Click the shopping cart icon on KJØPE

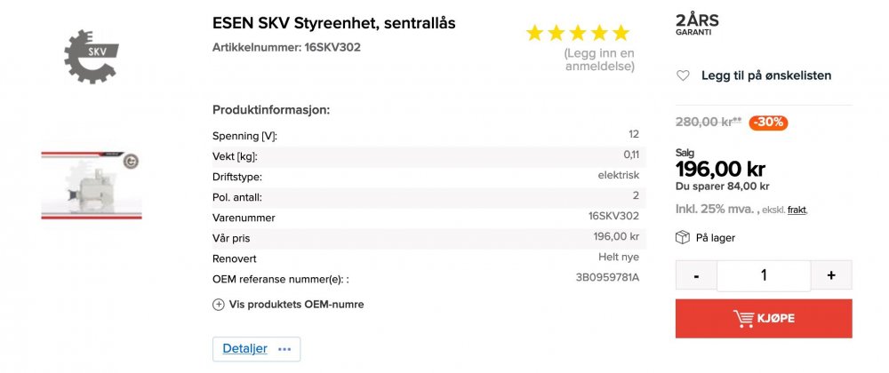coord(743,318)
